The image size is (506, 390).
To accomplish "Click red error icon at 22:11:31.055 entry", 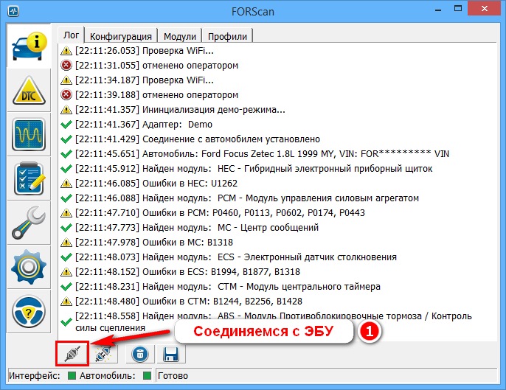I will click(66, 66).
